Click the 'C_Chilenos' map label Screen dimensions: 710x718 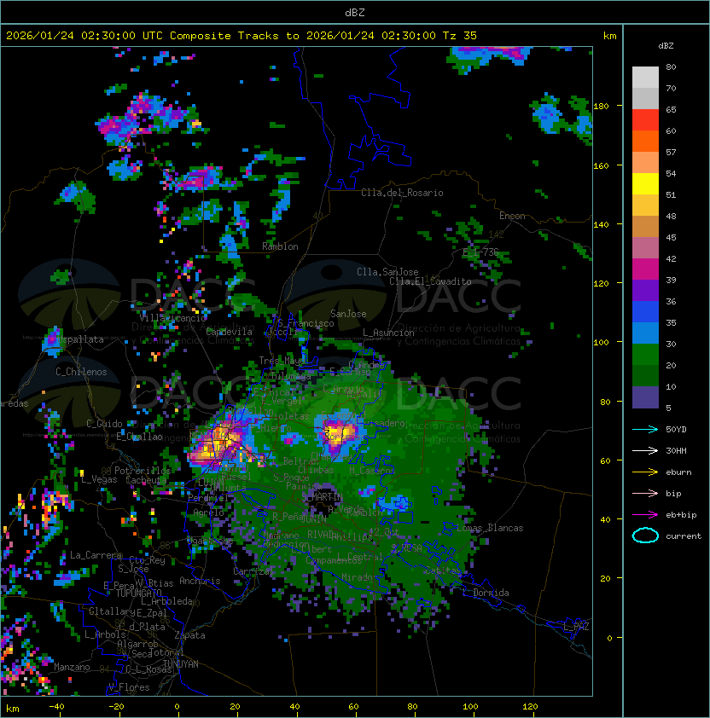pos(81,372)
